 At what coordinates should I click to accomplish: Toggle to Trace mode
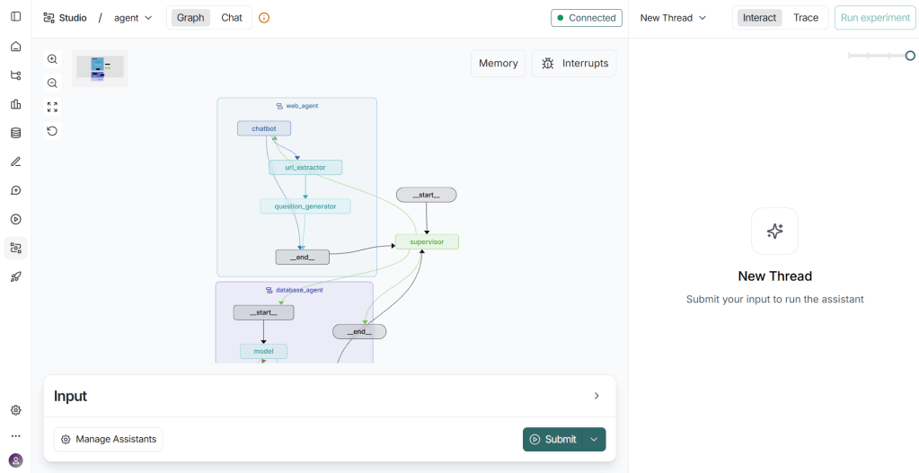pyautogui.click(x=806, y=18)
